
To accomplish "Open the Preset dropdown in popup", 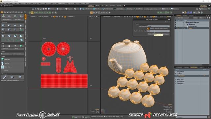I will click(x=167, y=22).
